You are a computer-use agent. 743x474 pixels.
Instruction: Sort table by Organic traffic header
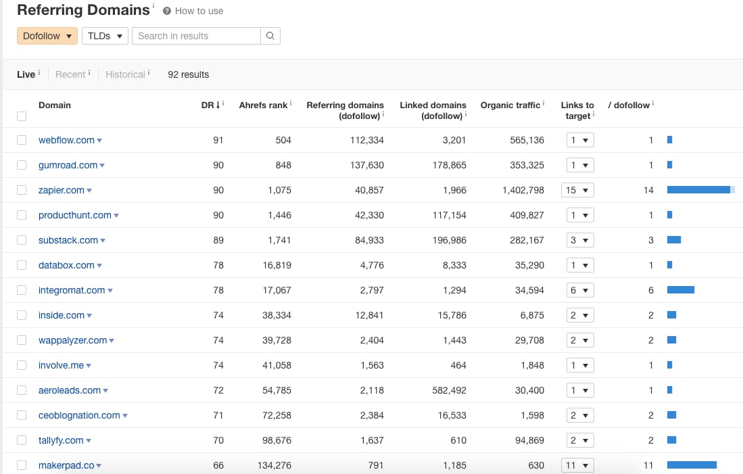(510, 105)
